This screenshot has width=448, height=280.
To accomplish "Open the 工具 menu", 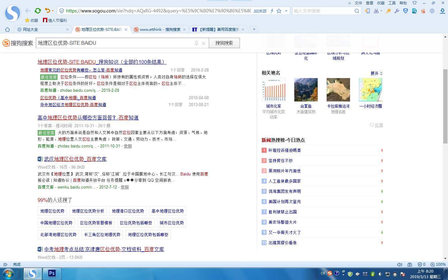I will (x=392, y=3).
